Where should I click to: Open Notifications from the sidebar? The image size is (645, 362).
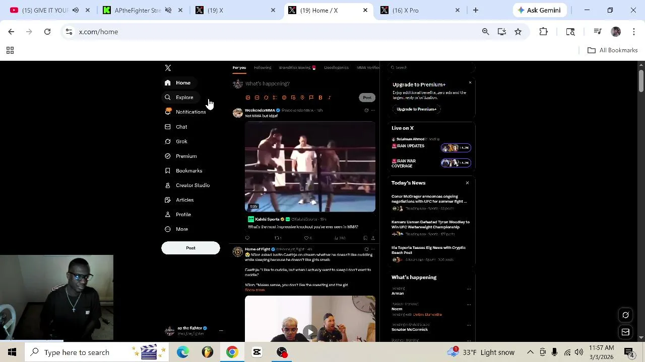(x=185, y=112)
